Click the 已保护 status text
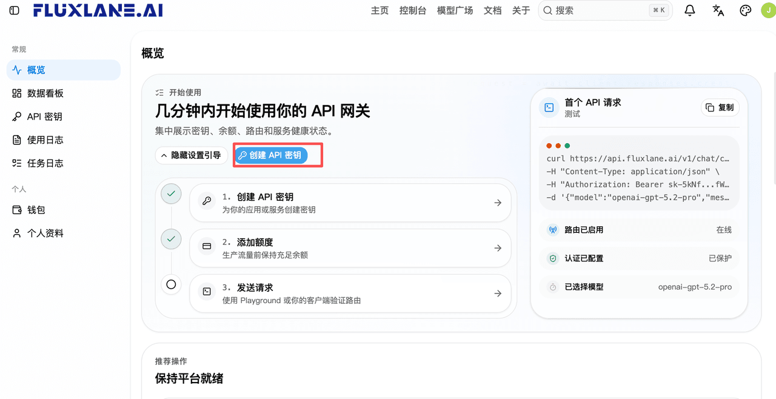The width and height of the screenshot is (776, 399). point(720,258)
